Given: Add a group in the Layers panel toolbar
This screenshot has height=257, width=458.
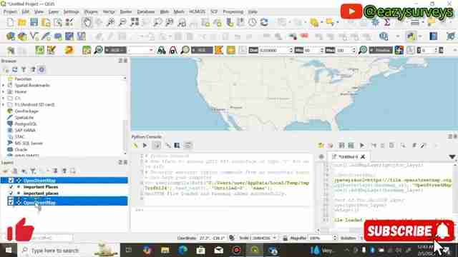Looking at the screenshot, I should click(14, 171).
